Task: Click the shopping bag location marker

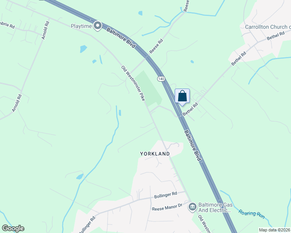Action: tap(182, 97)
